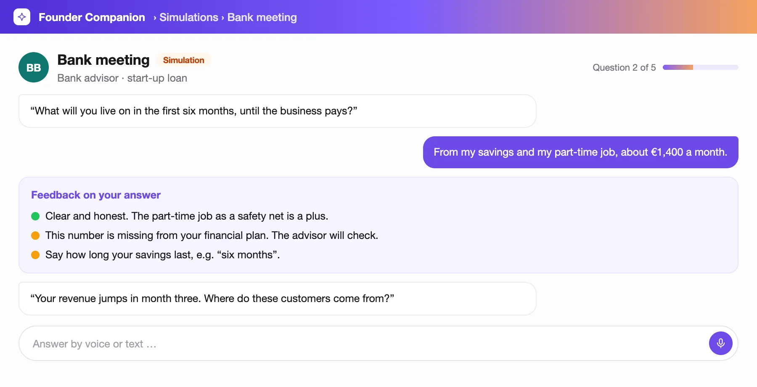This screenshot has height=387, width=757.
Task: Click the BB bank advisor avatar
Action: pyautogui.click(x=34, y=67)
